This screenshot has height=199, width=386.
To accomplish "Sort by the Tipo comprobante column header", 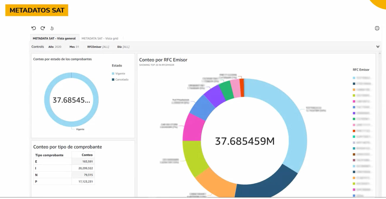I will point(49,155).
